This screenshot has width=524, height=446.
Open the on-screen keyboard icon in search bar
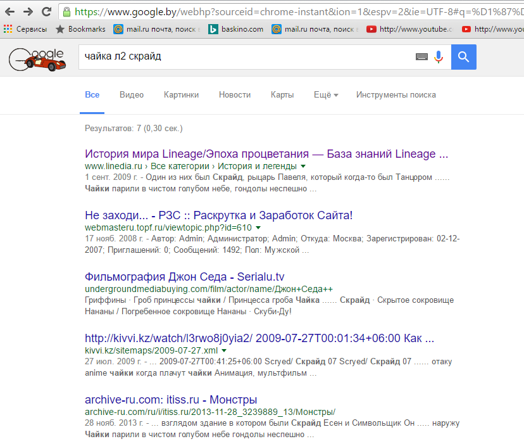pos(421,57)
